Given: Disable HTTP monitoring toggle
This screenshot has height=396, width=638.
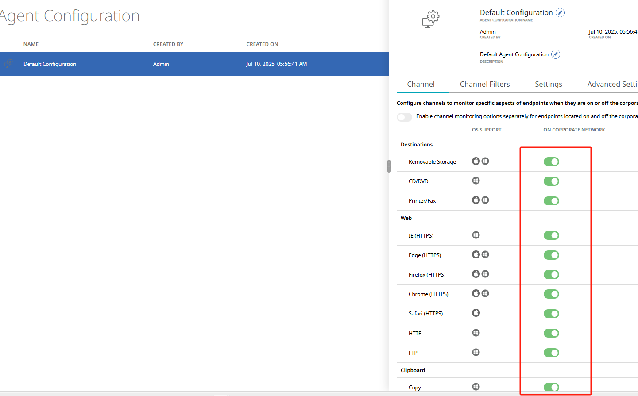Looking at the screenshot, I should [551, 333].
